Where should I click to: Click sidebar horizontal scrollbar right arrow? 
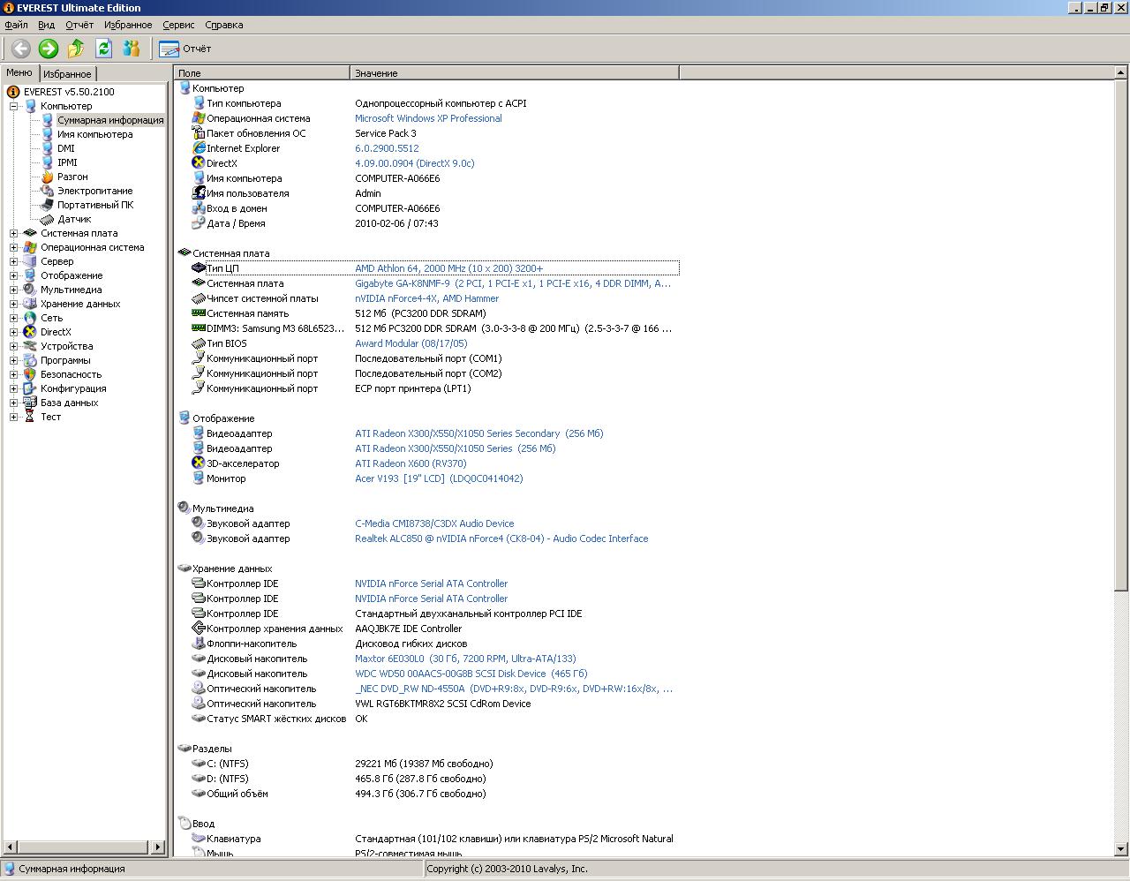(x=159, y=847)
